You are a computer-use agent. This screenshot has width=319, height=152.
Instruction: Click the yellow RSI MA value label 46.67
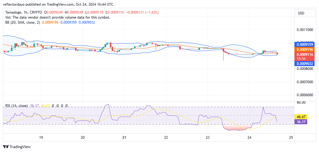coord(300,117)
